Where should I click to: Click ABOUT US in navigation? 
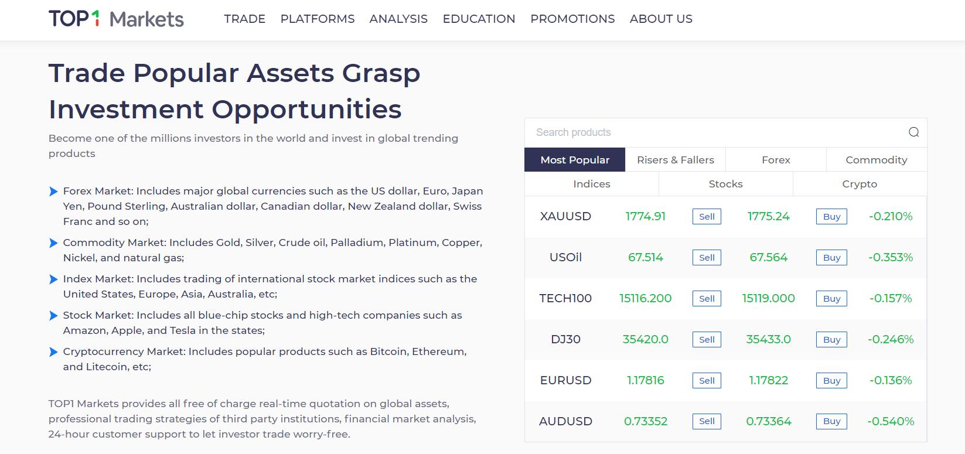pyautogui.click(x=661, y=19)
